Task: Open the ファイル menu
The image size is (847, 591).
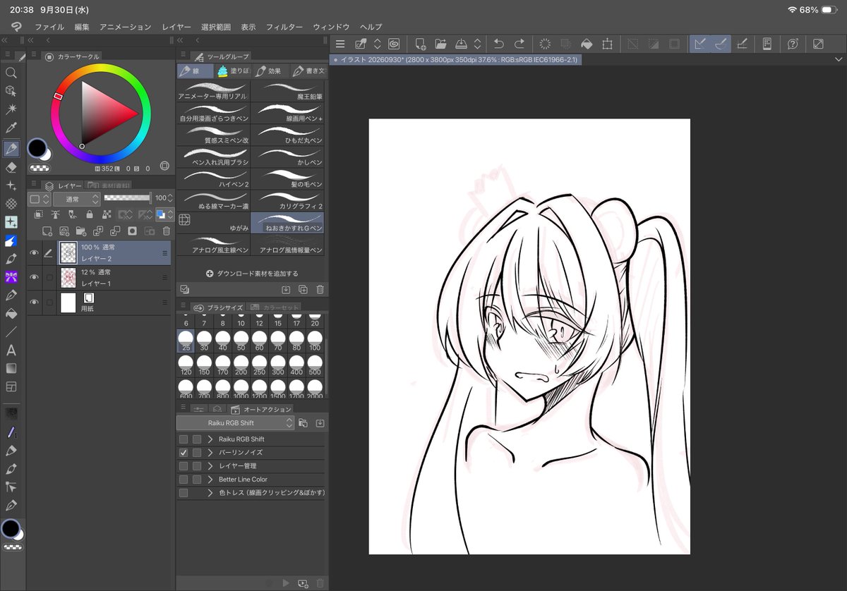Action: [x=49, y=27]
